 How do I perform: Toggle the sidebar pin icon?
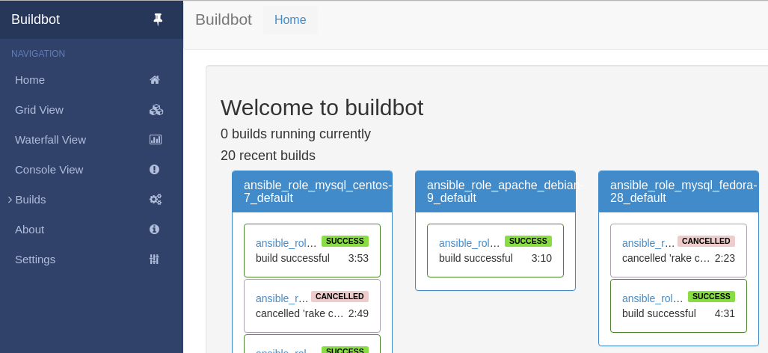[158, 19]
